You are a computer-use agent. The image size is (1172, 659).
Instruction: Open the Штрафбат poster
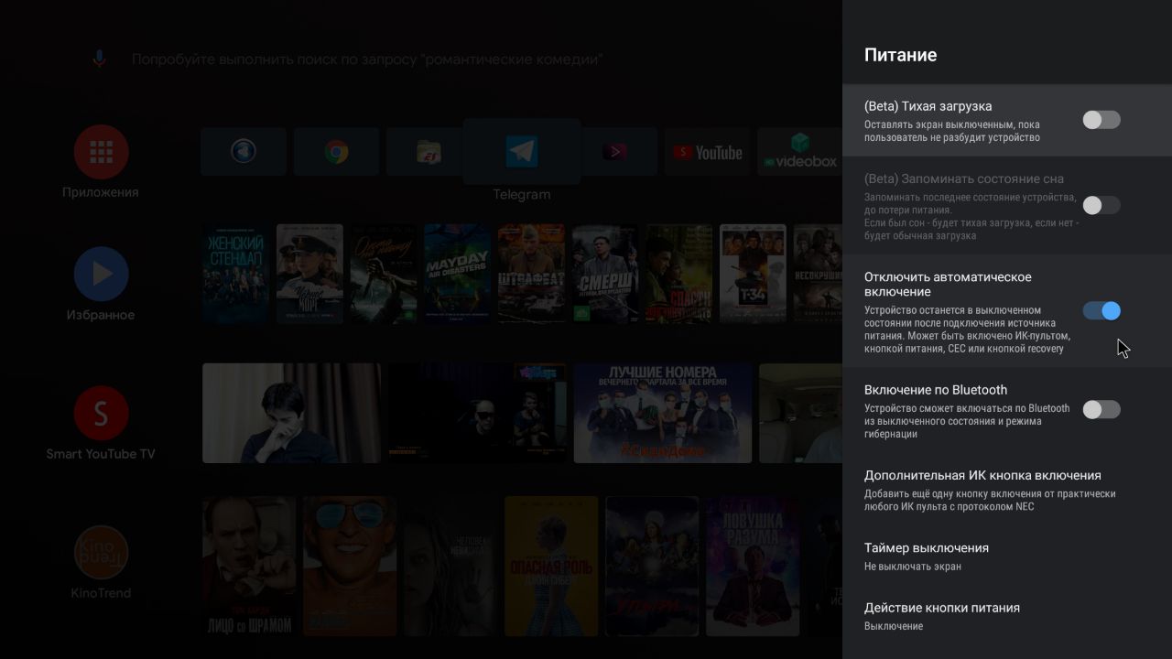tap(531, 274)
